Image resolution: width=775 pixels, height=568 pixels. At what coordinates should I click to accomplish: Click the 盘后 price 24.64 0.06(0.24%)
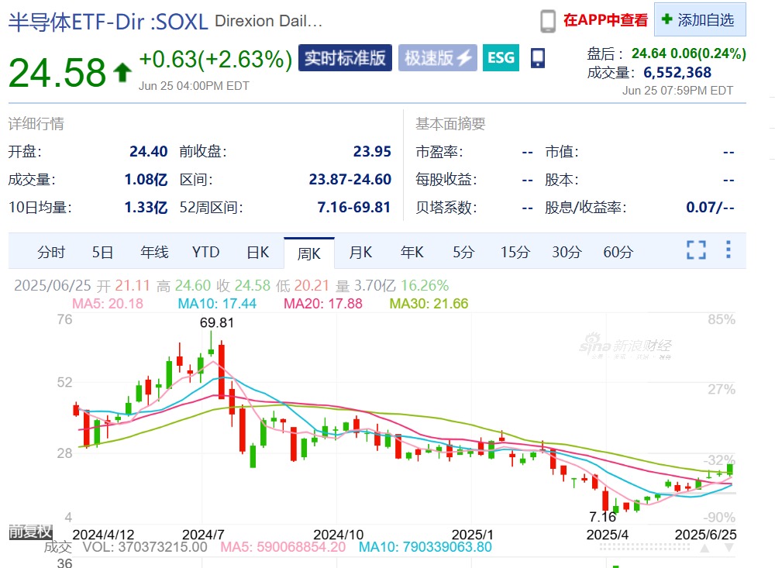pyautogui.click(x=688, y=53)
